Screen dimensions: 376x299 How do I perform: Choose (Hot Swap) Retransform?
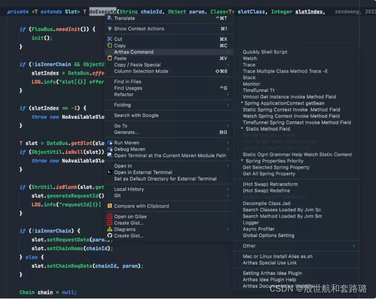(296, 184)
